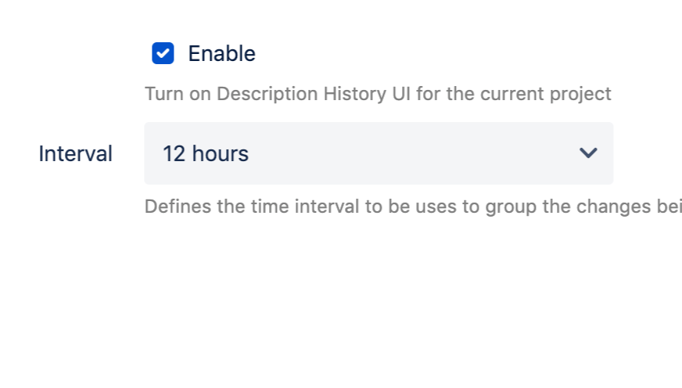
Task: Click the "Enable" checkbox label text
Action: pos(221,54)
